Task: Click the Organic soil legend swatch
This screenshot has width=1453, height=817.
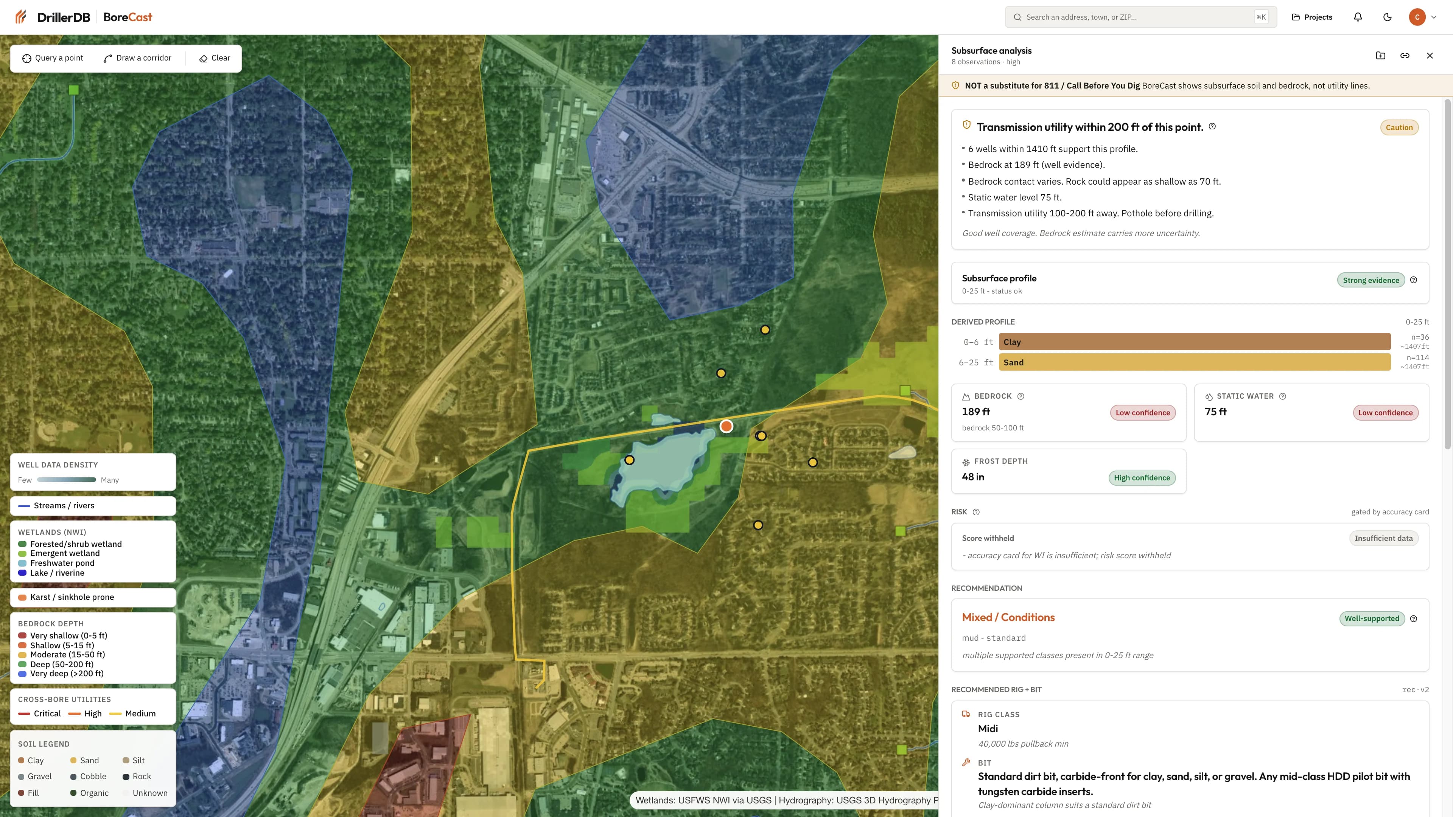Action: click(x=73, y=793)
